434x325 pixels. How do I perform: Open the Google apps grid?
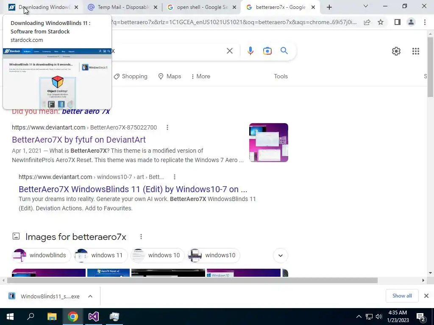416,51
